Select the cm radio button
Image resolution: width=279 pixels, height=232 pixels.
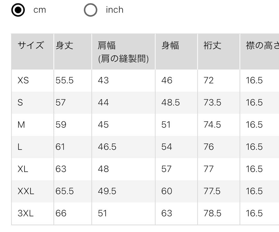click(x=18, y=10)
